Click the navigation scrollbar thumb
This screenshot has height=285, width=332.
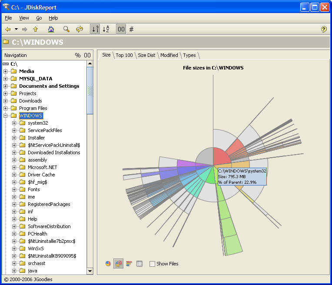90,91
